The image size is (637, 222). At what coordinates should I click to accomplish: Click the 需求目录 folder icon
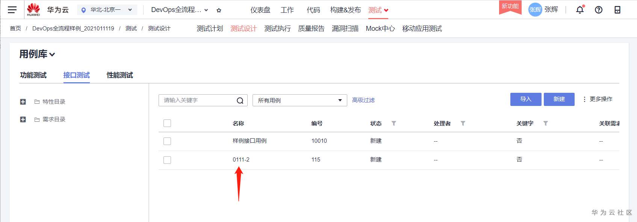37,119
